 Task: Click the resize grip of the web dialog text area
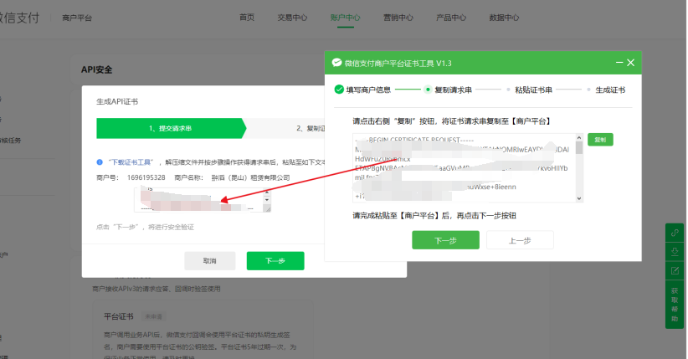click(267, 209)
